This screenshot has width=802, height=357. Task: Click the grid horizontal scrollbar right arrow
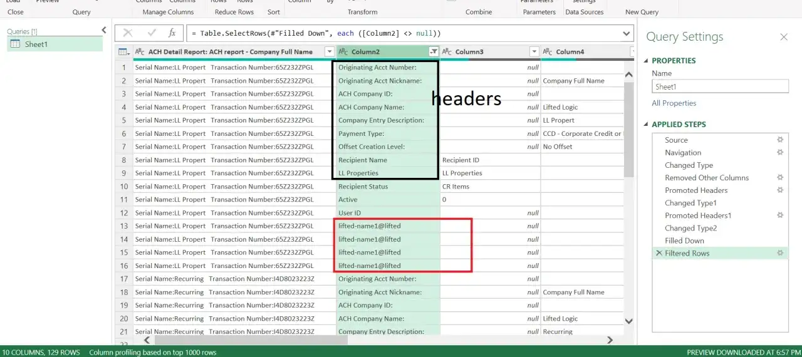pos(610,340)
